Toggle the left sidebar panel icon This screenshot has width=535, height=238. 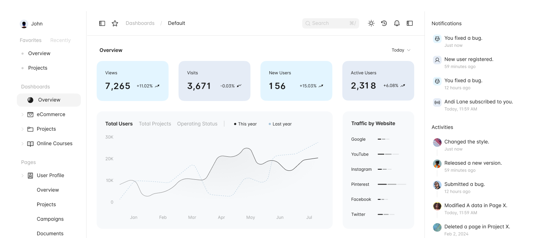point(102,23)
